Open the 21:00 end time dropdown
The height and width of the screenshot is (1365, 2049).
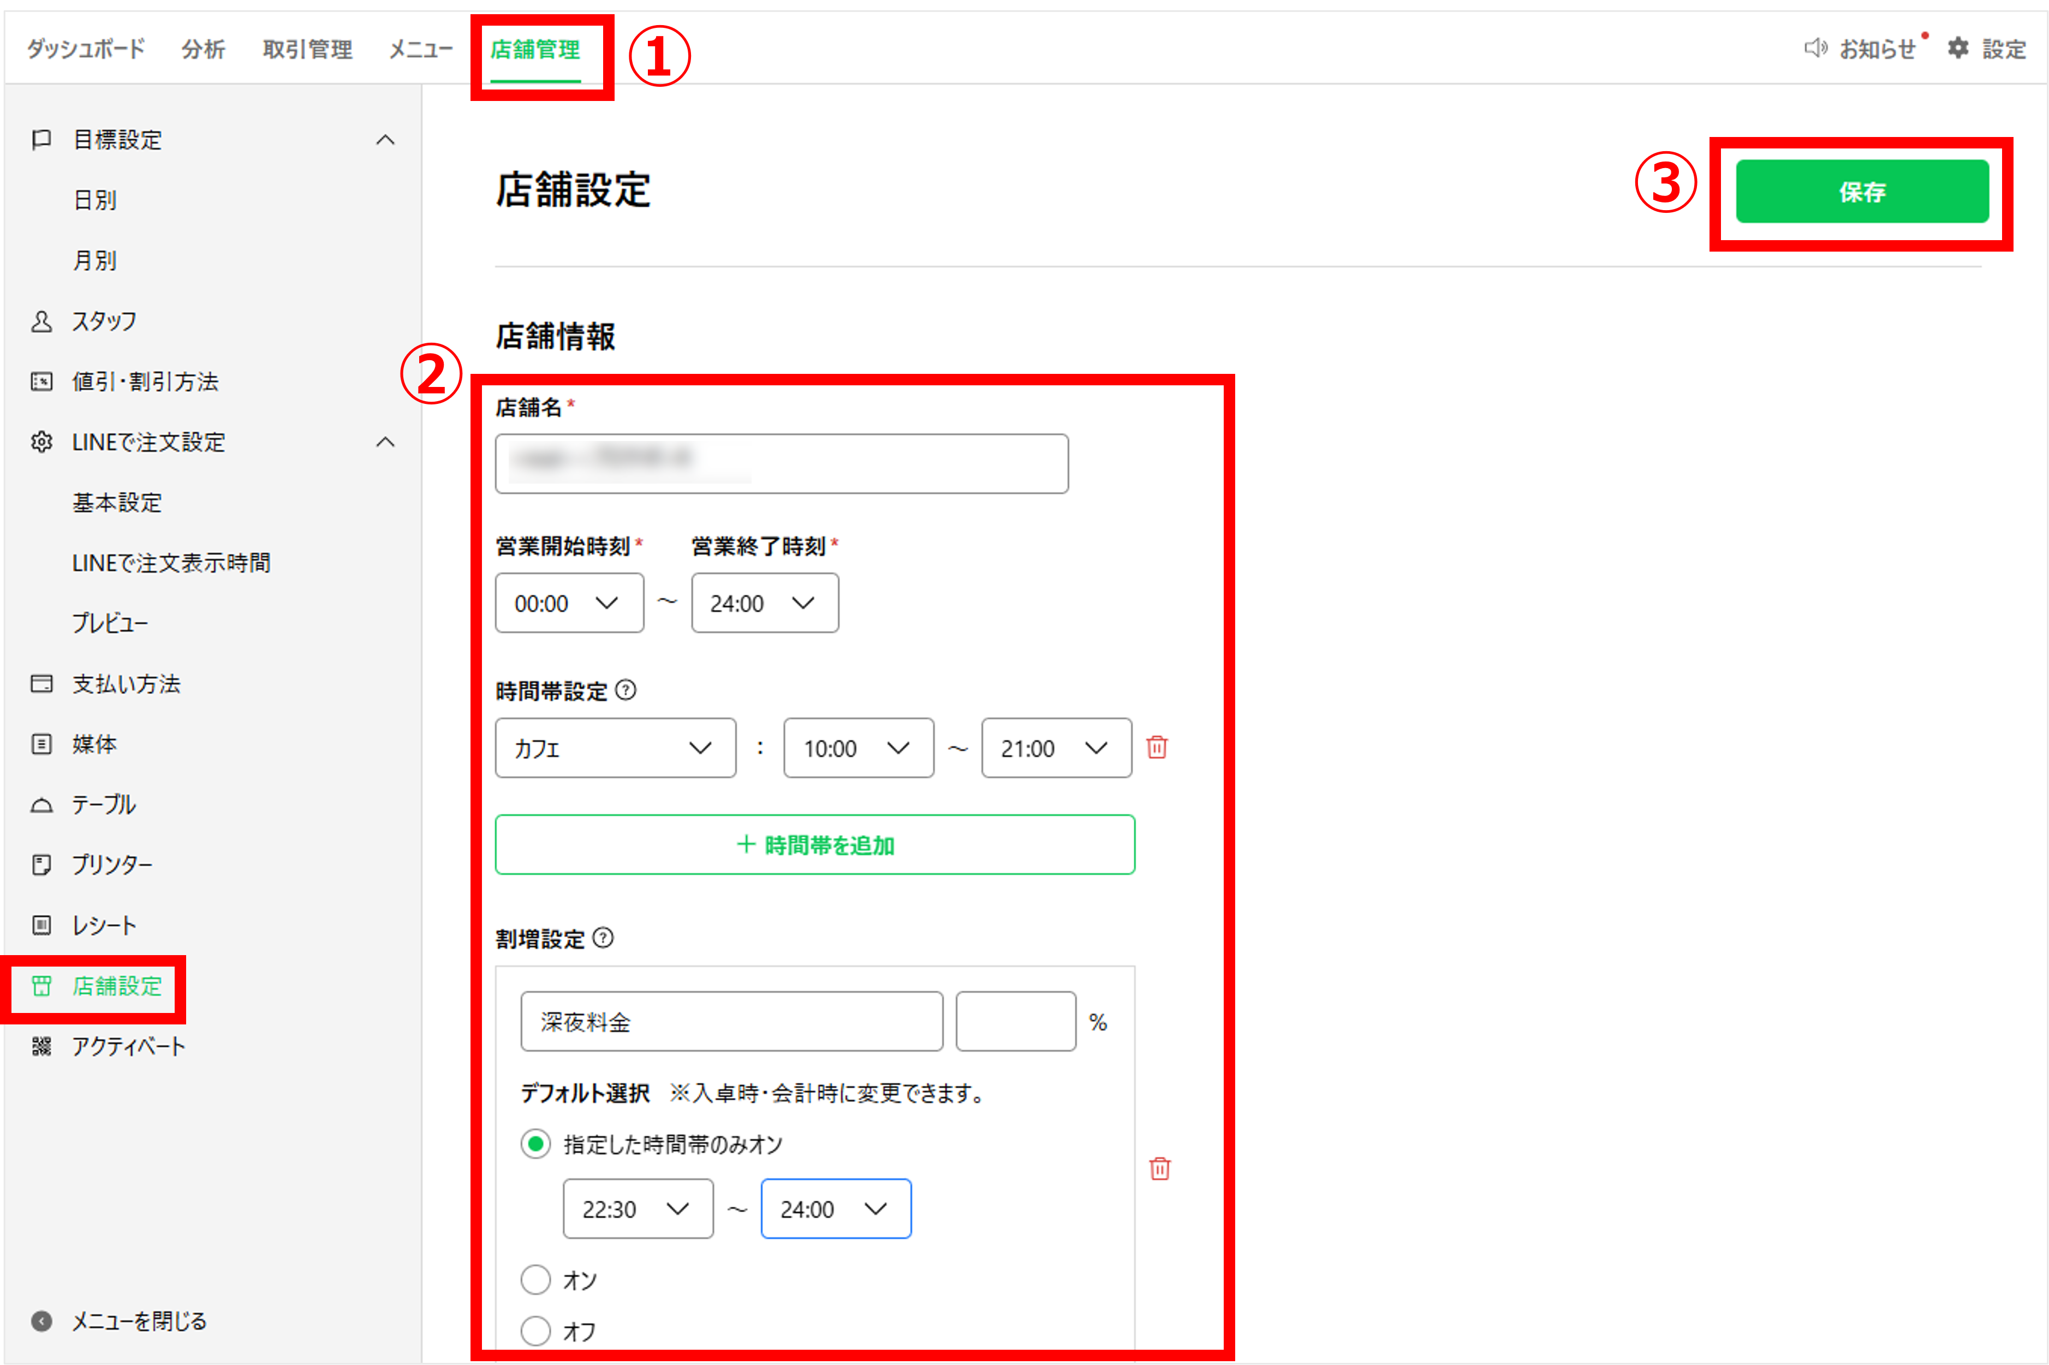click(x=1057, y=748)
